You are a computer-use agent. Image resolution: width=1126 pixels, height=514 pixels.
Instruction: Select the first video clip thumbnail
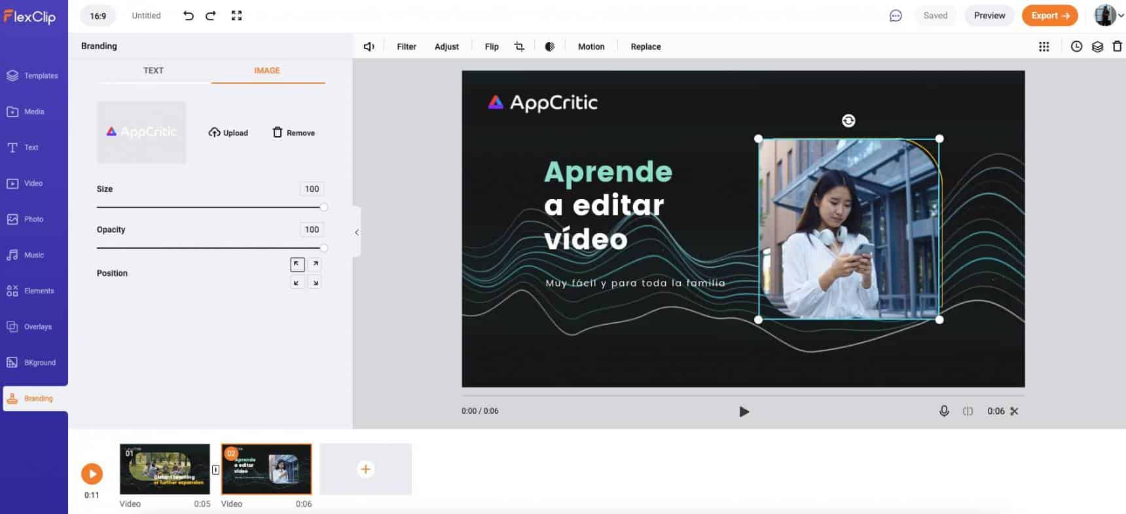(165, 469)
